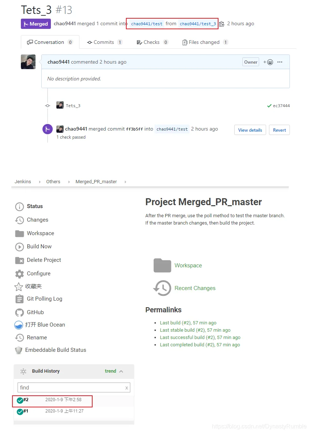Click the copy branch name icon
Viewport: 310px width, 433px height.
click(x=221, y=24)
